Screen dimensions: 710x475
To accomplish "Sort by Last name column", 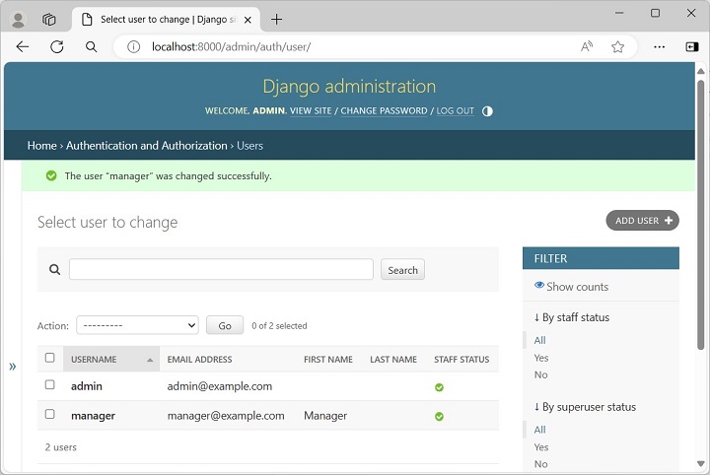I will tap(393, 359).
